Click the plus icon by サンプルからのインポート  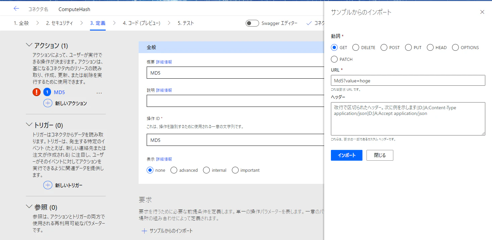coord(144,231)
